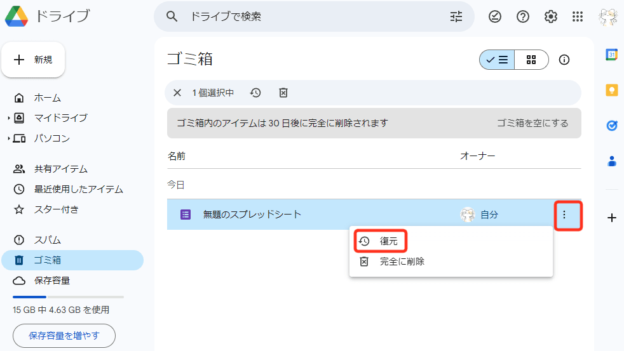This screenshot has width=624, height=351.
Task: Switch to list layout view
Action: click(497, 60)
